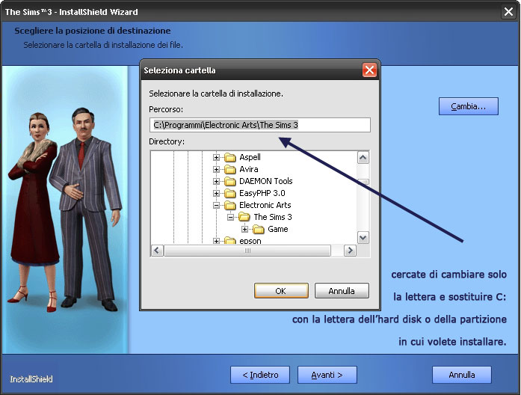The width and height of the screenshot is (521, 395).
Task: Click the Percorso path input field
Action: (x=260, y=125)
